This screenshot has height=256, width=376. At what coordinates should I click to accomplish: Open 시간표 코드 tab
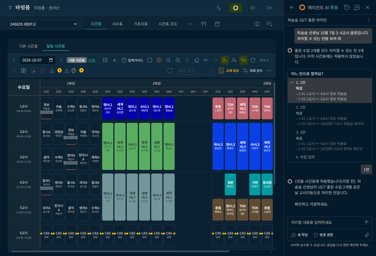168,24
